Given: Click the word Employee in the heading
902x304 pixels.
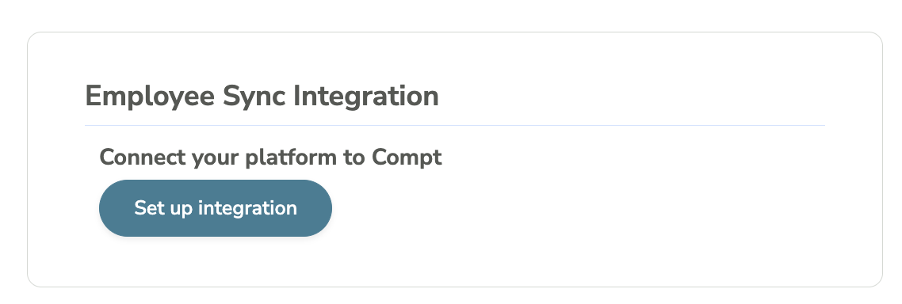Looking at the screenshot, I should 150,96.
